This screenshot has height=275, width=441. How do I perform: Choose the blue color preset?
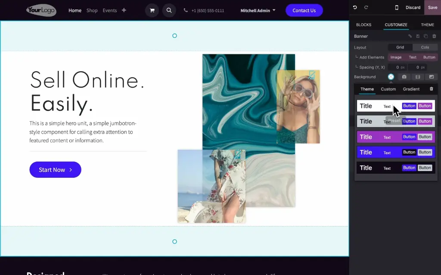(396, 153)
